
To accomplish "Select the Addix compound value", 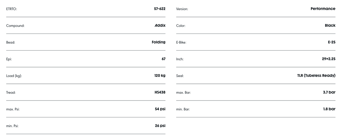I will pyautogui.click(x=160, y=25).
